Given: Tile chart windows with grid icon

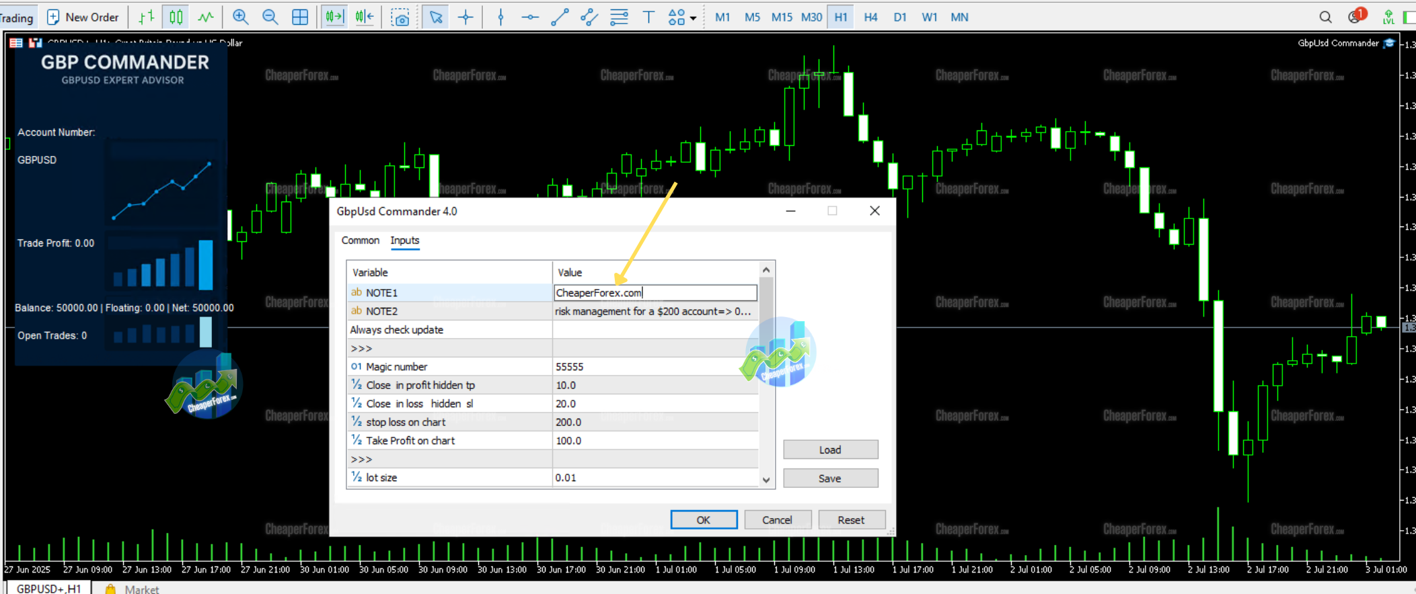Looking at the screenshot, I should [300, 17].
